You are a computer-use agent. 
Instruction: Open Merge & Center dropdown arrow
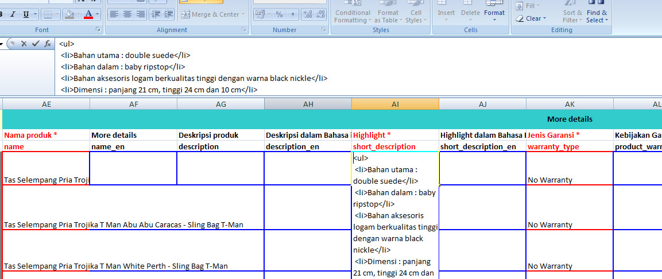pos(243,15)
